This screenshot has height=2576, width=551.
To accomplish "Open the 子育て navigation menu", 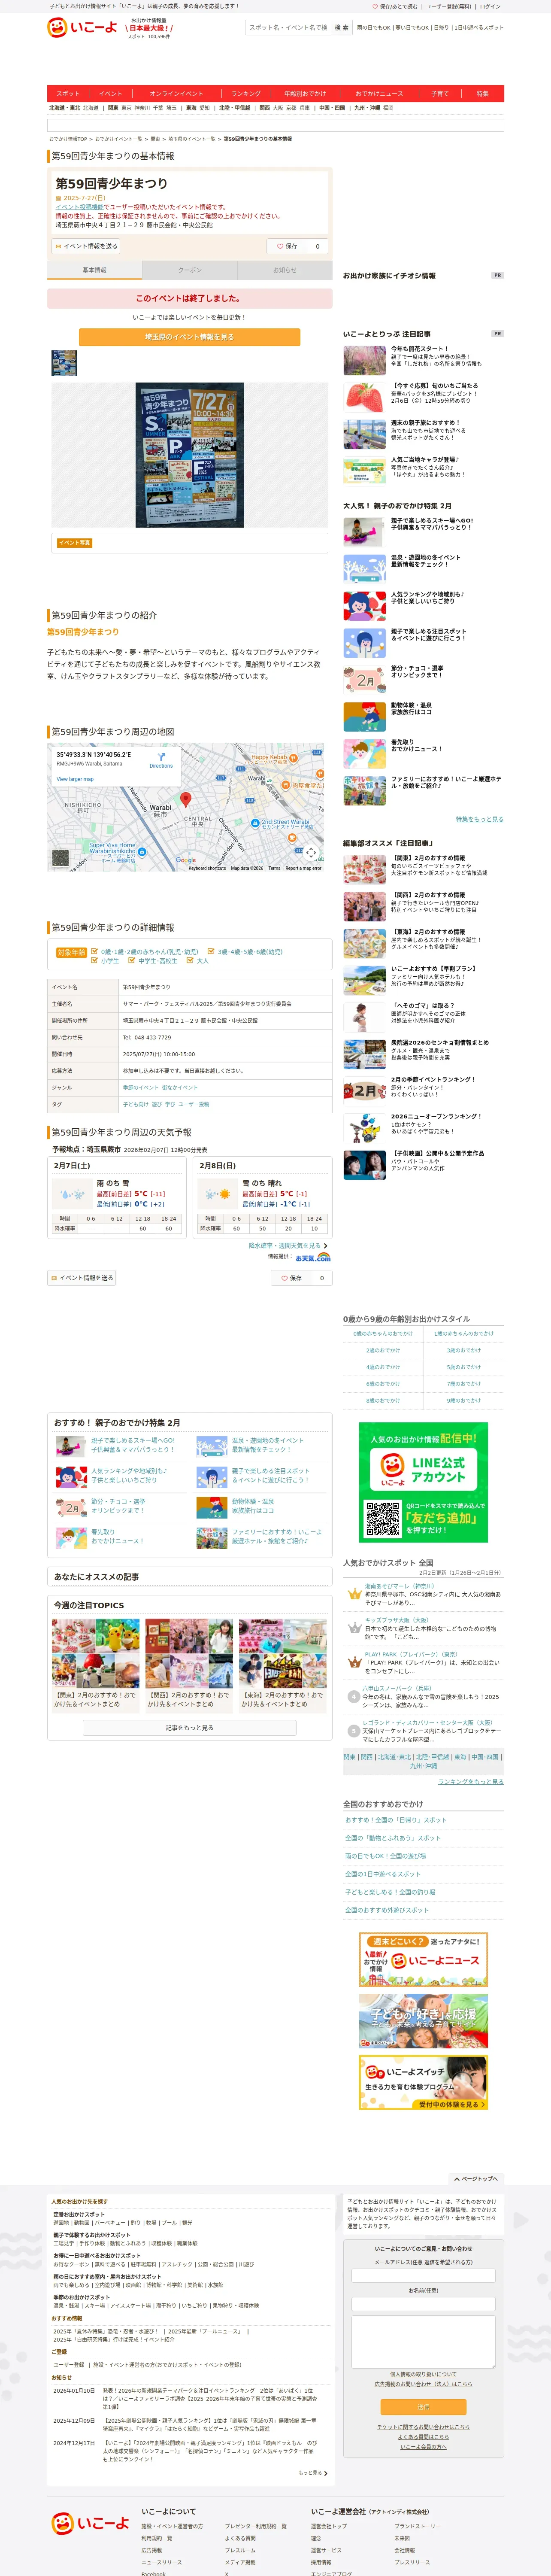I will 440,93.
